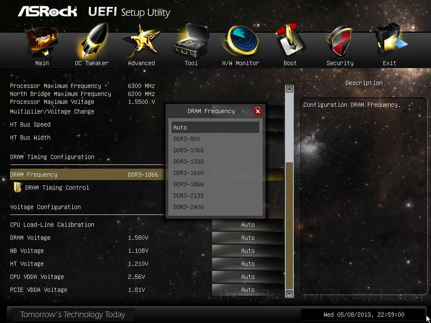Click the Advanced tab label
The height and width of the screenshot is (323, 431).
(x=141, y=63)
